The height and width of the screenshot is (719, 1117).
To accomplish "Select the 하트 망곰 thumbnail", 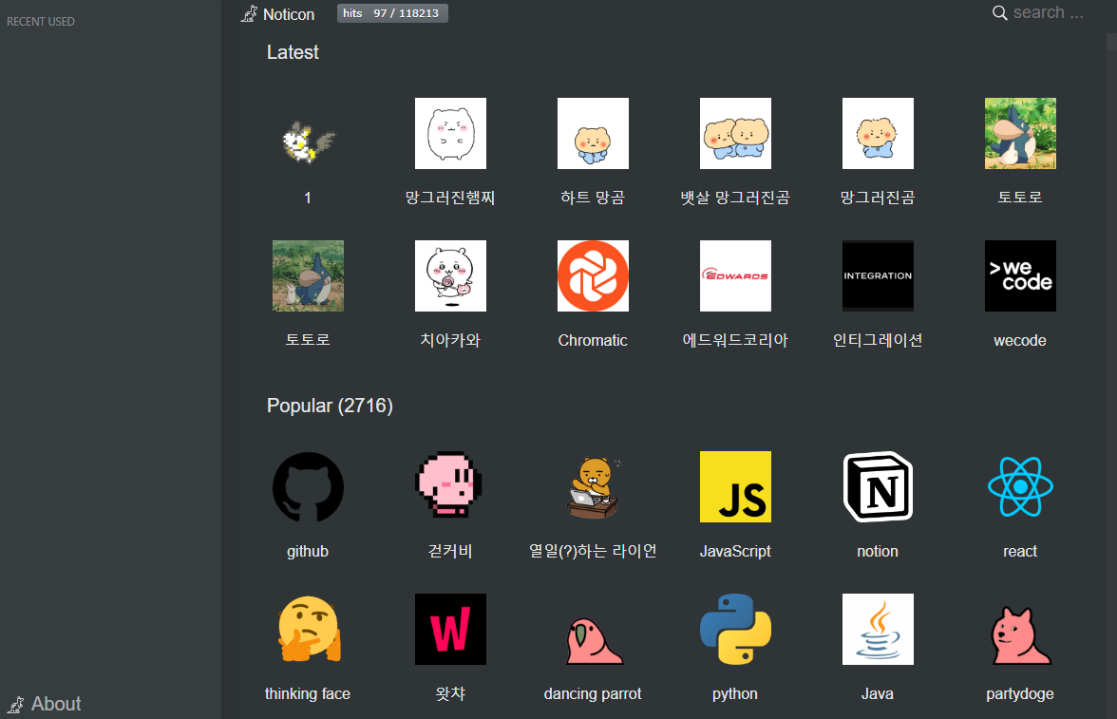I will [x=593, y=133].
